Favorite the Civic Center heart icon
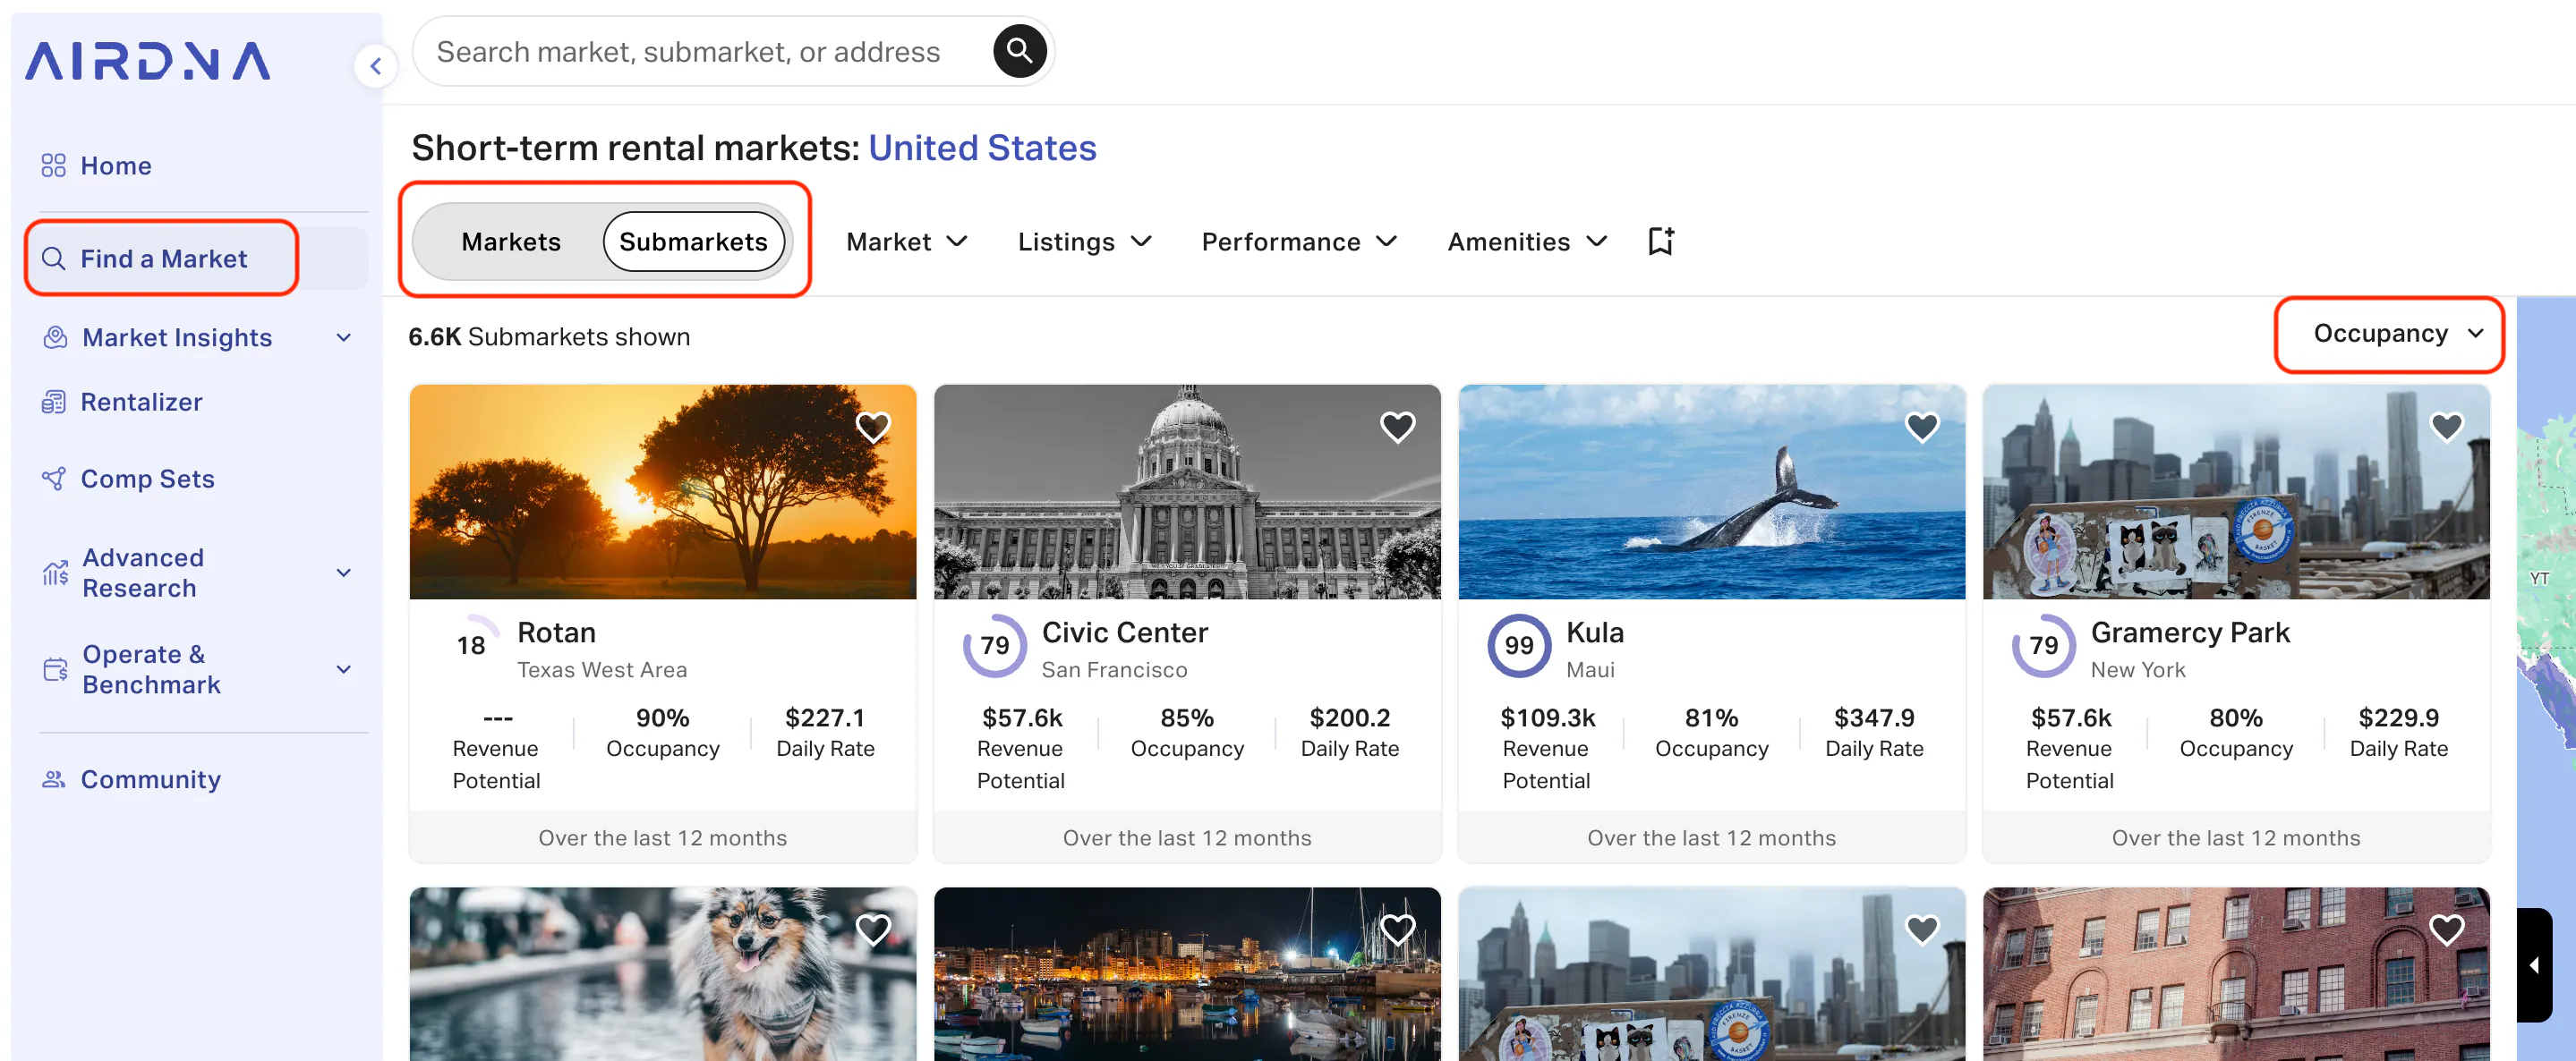Image resolution: width=2576 pixels, height=1061 pixels. pos(1397,427)
